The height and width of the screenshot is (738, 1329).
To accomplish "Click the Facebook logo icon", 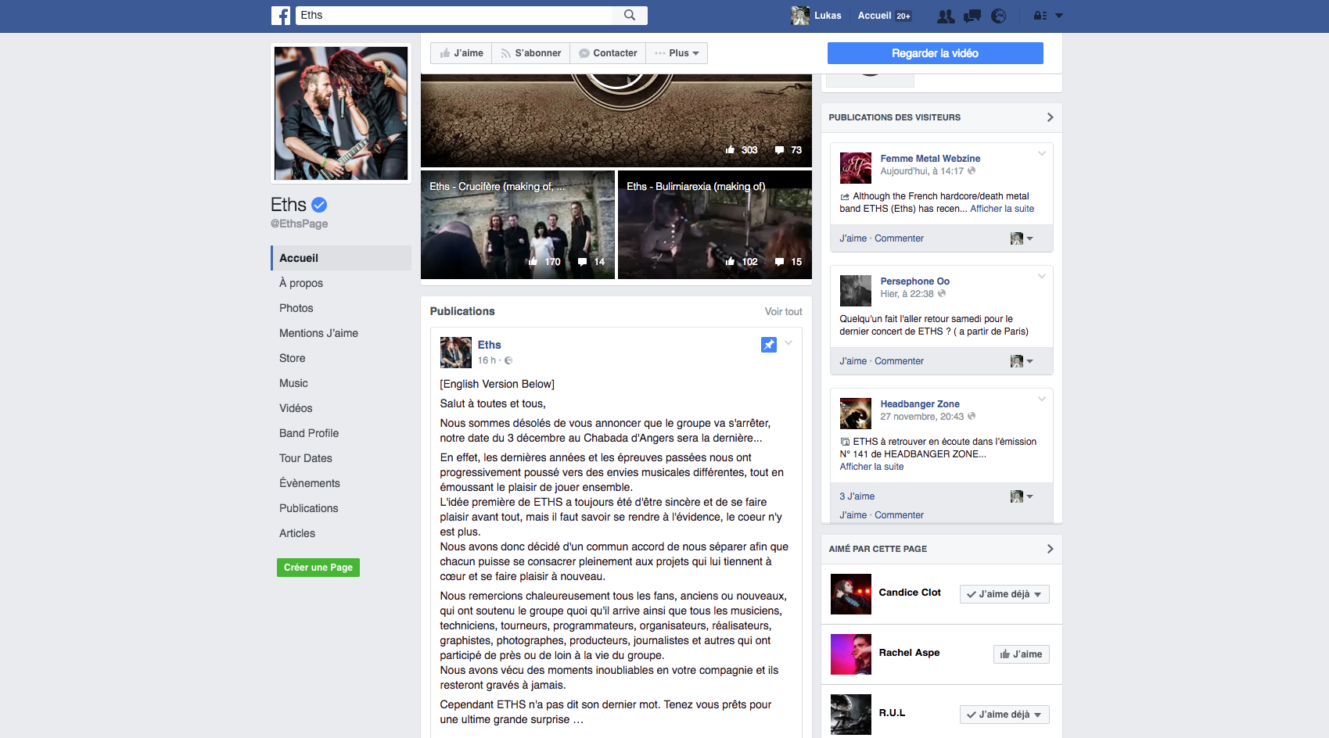I will point(281,16).
